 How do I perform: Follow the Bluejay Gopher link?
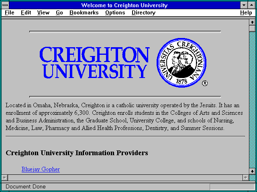[x=41, y=169]
